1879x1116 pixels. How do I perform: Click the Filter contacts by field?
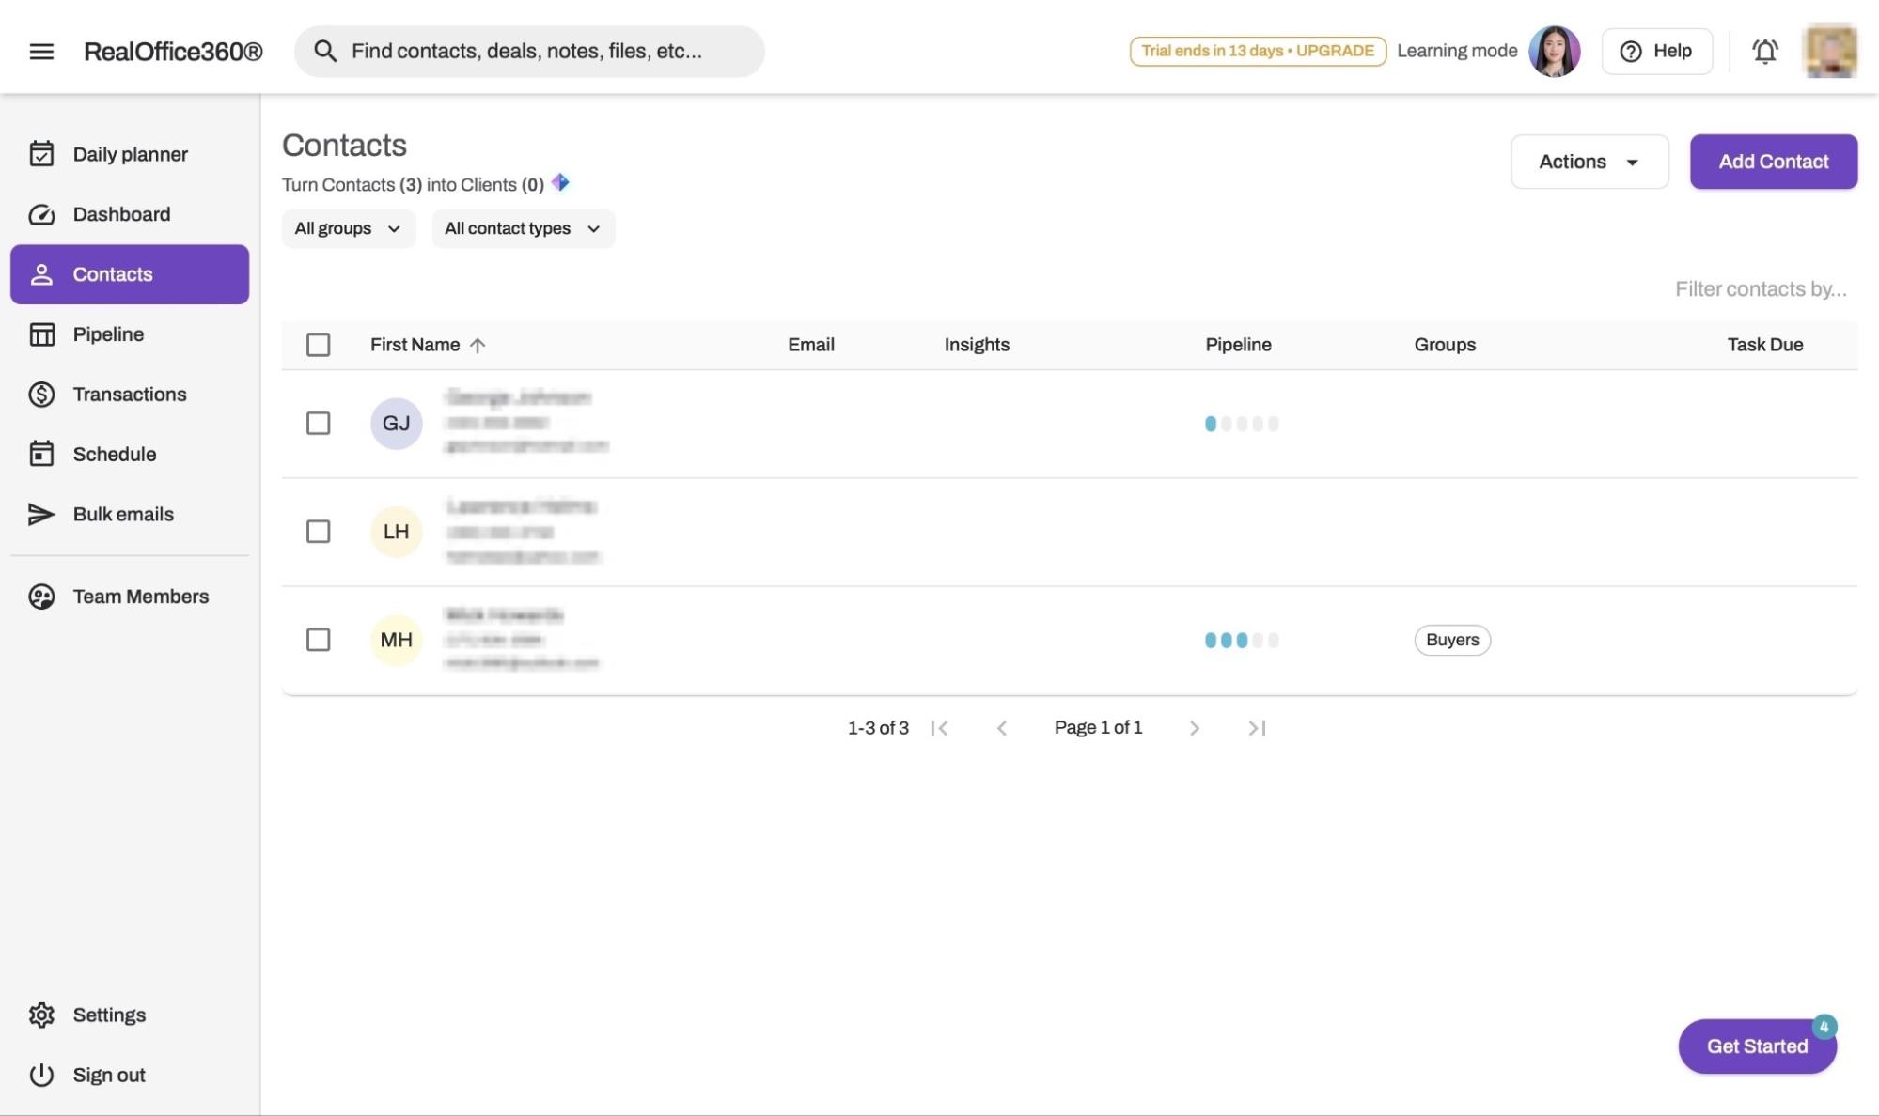pos(1760,289)
